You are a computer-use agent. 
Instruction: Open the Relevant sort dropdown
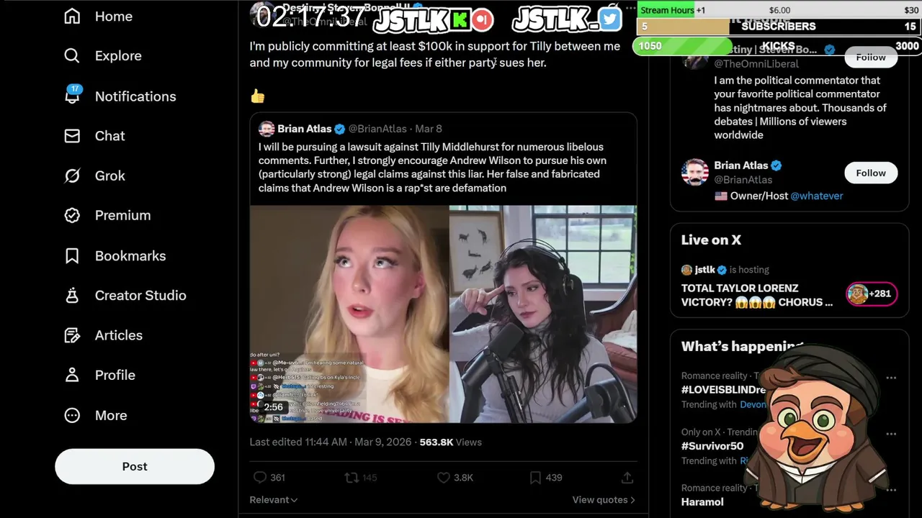click(x=274, y=499)
